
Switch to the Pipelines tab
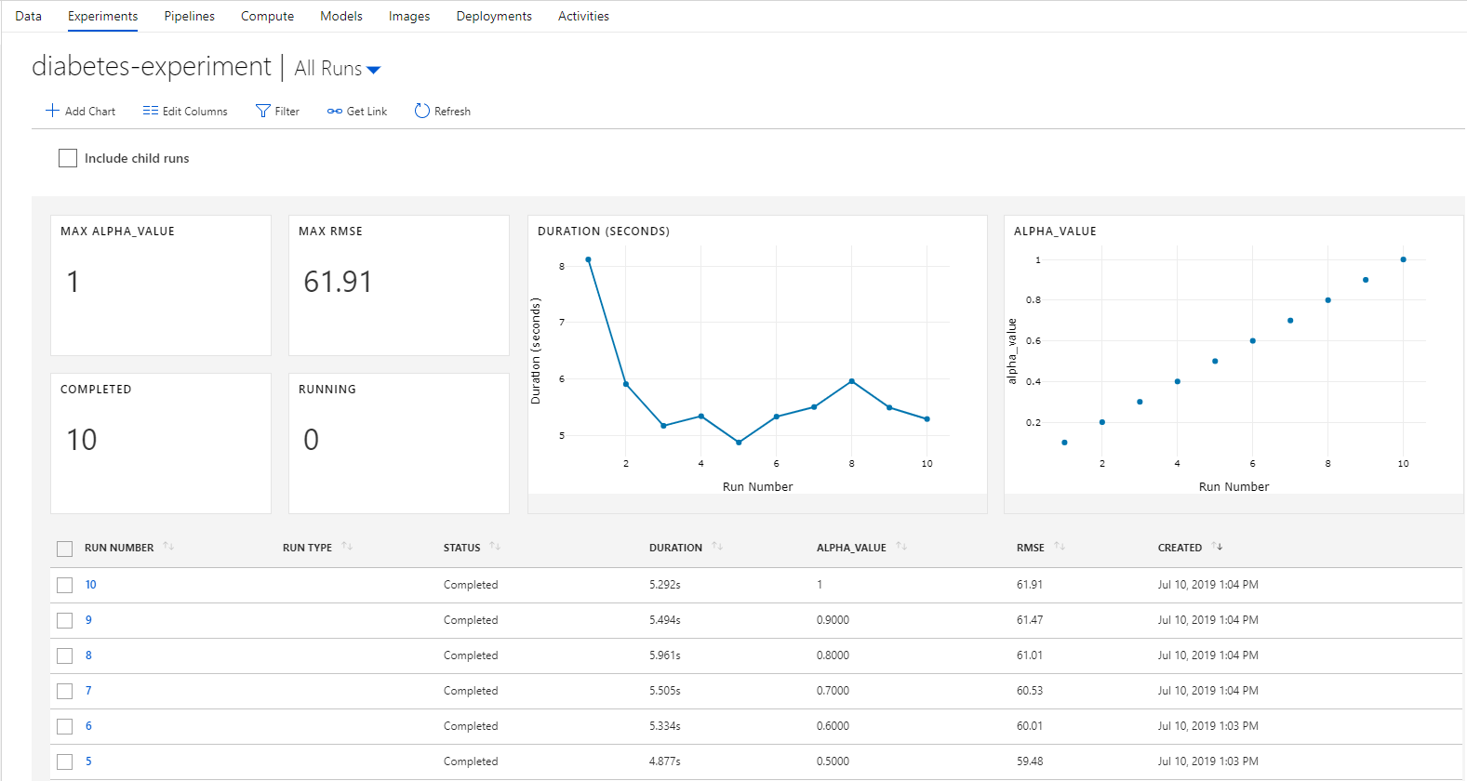[189, 16]
